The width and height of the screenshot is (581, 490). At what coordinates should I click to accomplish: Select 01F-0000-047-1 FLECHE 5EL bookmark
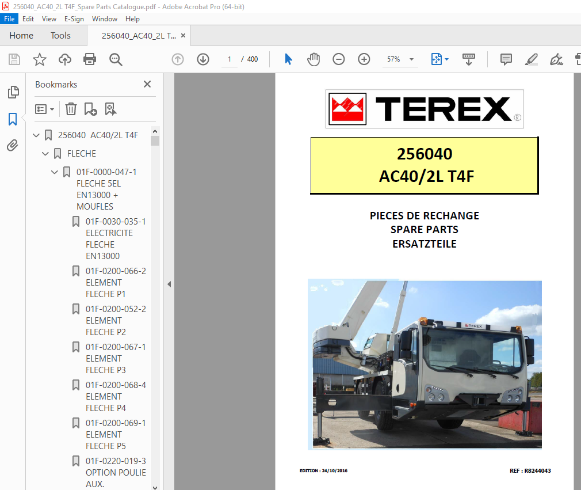(x=106, y=189)
